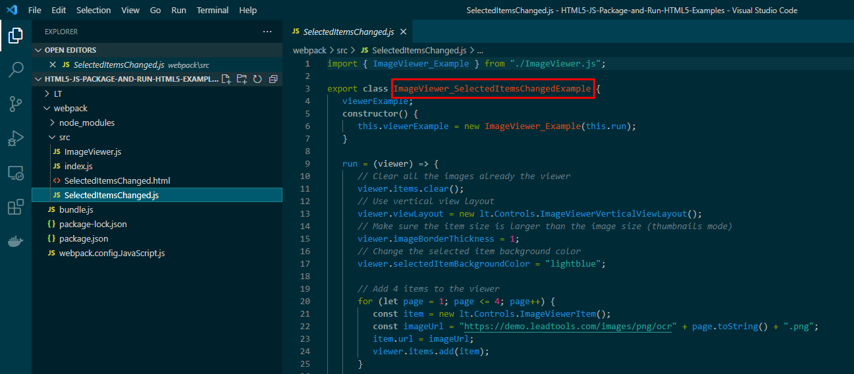Screen dimensions: 854x374
Task: Collapse the Open Editors section
Action: coord(157,50)
